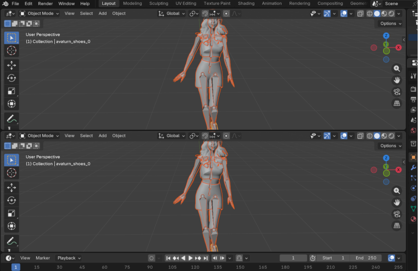418x271 pixels.
Task: Open Global transform orientation dropdown in lower viewport
Action: pyautogui.click(x=172, y=136)
